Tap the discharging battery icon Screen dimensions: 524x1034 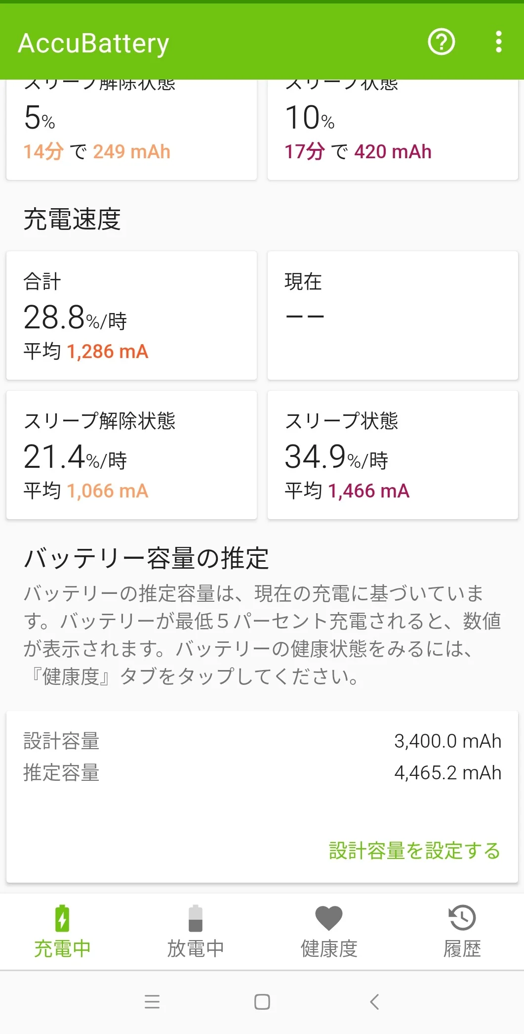tap(196, 918)
